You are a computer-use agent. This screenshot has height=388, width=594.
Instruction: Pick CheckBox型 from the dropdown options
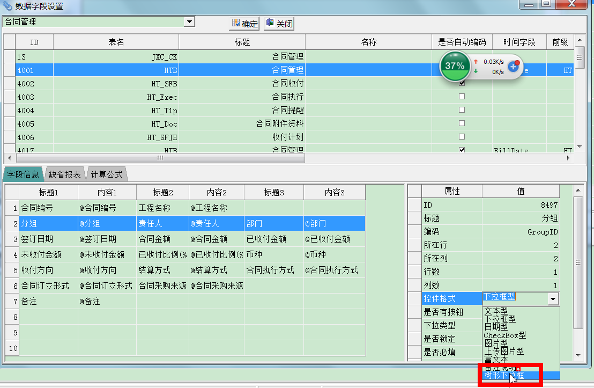(504, 335)
